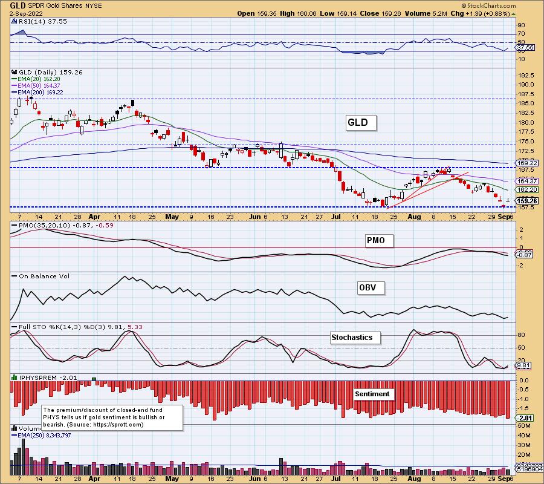Click the Apr label on the upper date axis
Image resolution: width=544 pixels, height=484 pixels.
pos(94,217)
